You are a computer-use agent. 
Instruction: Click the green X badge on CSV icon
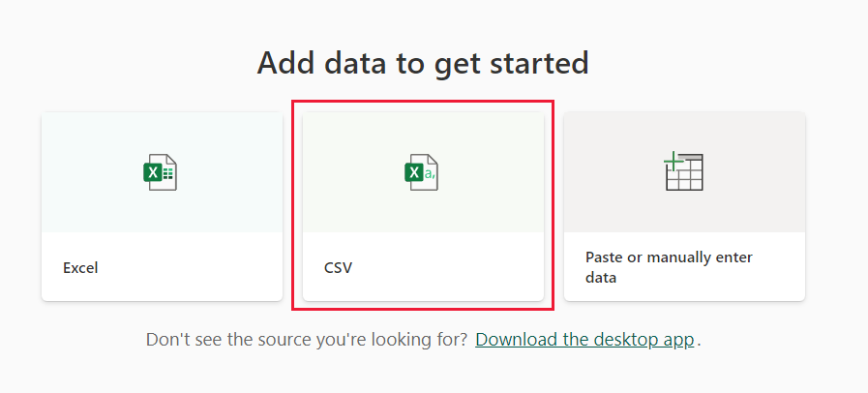coord(413,173)
